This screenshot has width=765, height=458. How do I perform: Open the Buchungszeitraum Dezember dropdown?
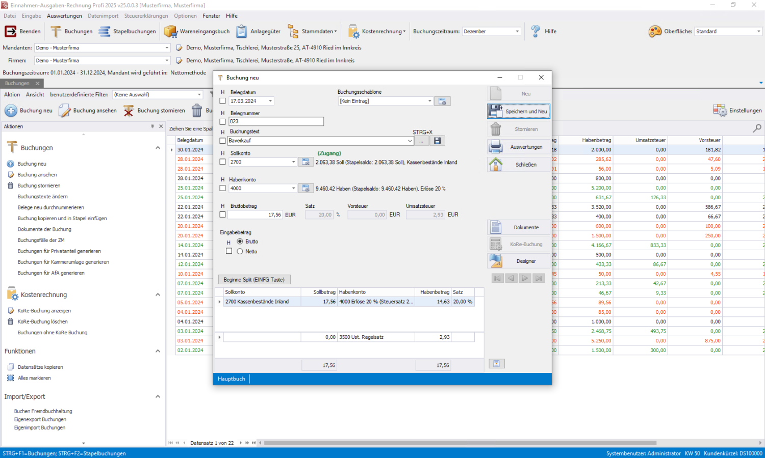pyautogui.click(x=517, y=31)
